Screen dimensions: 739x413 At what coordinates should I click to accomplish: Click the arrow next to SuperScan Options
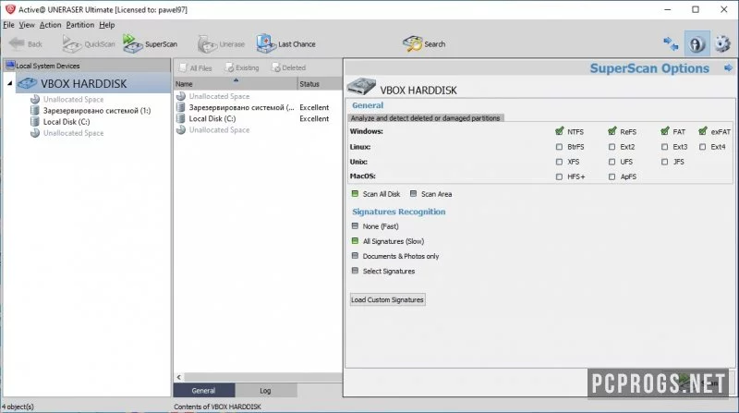pos(728,68)
